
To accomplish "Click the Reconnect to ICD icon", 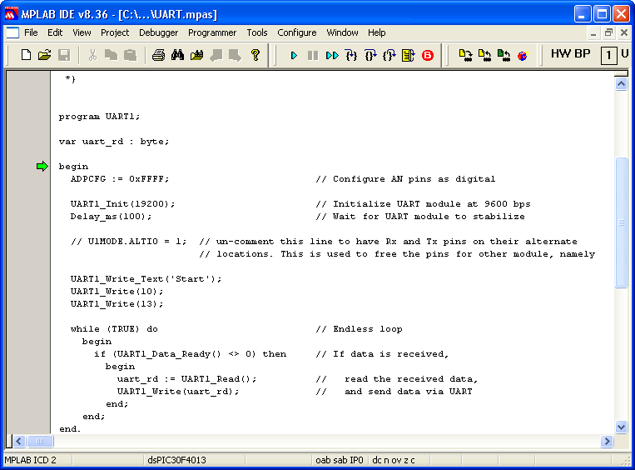I will (x=523, y=55).
